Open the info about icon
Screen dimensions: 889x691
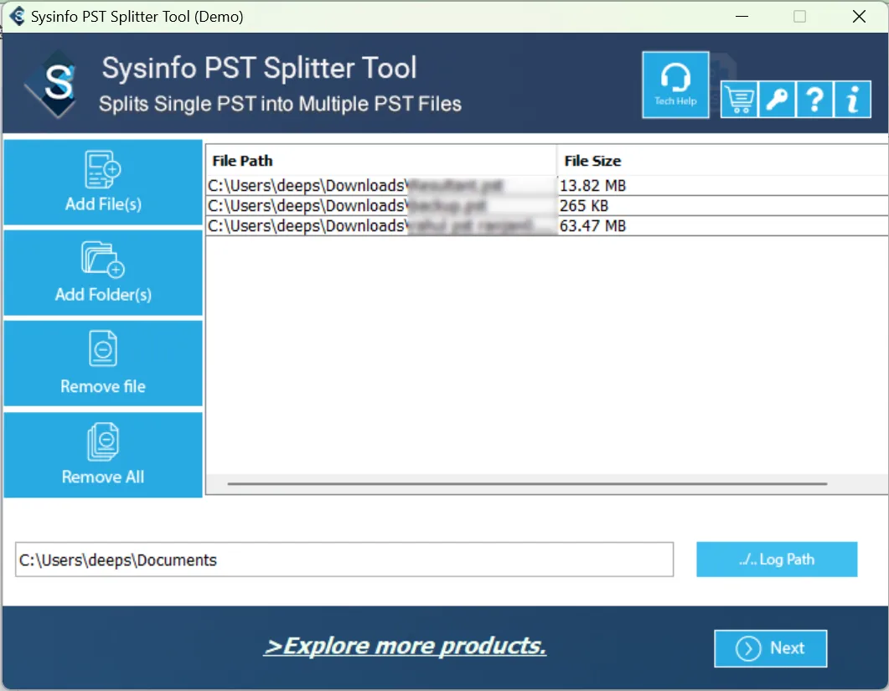(x=852, y=99)
